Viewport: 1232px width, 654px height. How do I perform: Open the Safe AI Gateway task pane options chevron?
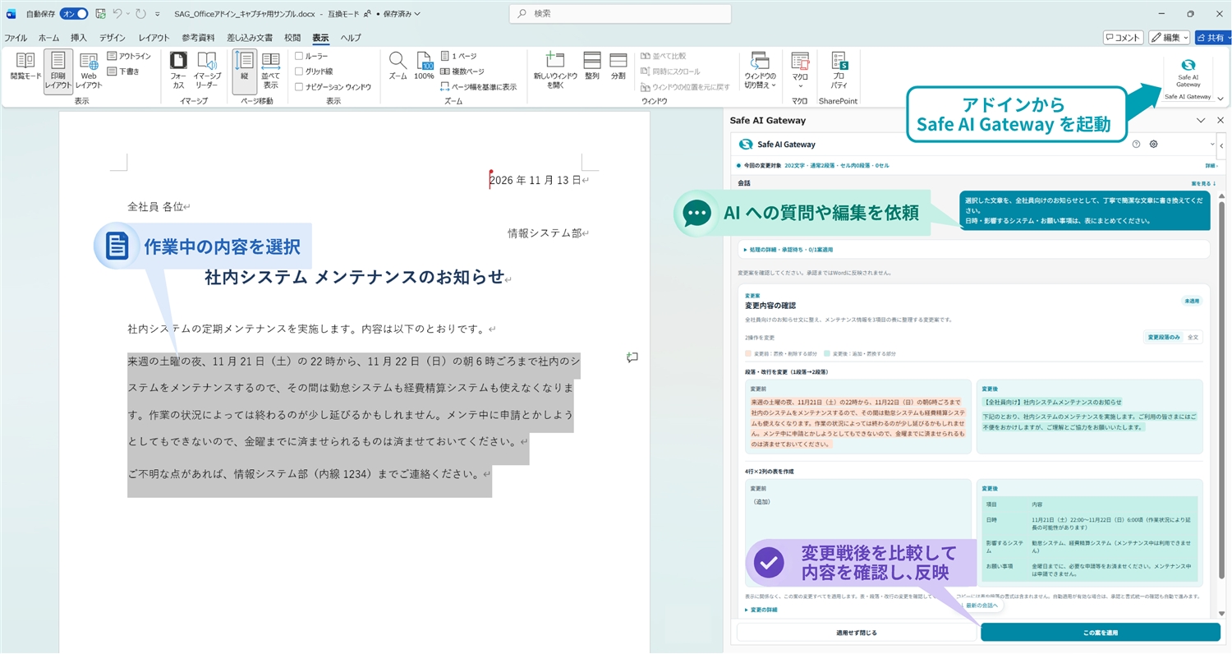click(x=1201, y=120)
